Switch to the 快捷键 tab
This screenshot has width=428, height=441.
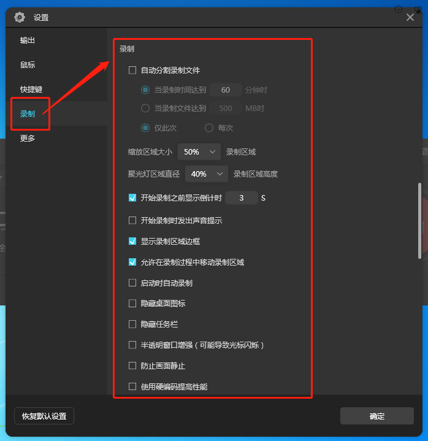31,90
